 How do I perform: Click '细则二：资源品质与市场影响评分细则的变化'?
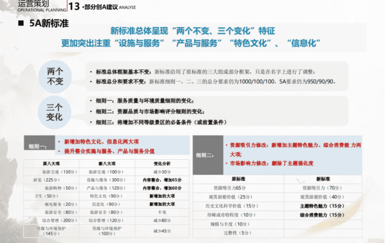pyautogui.click(x=150, y=111)
